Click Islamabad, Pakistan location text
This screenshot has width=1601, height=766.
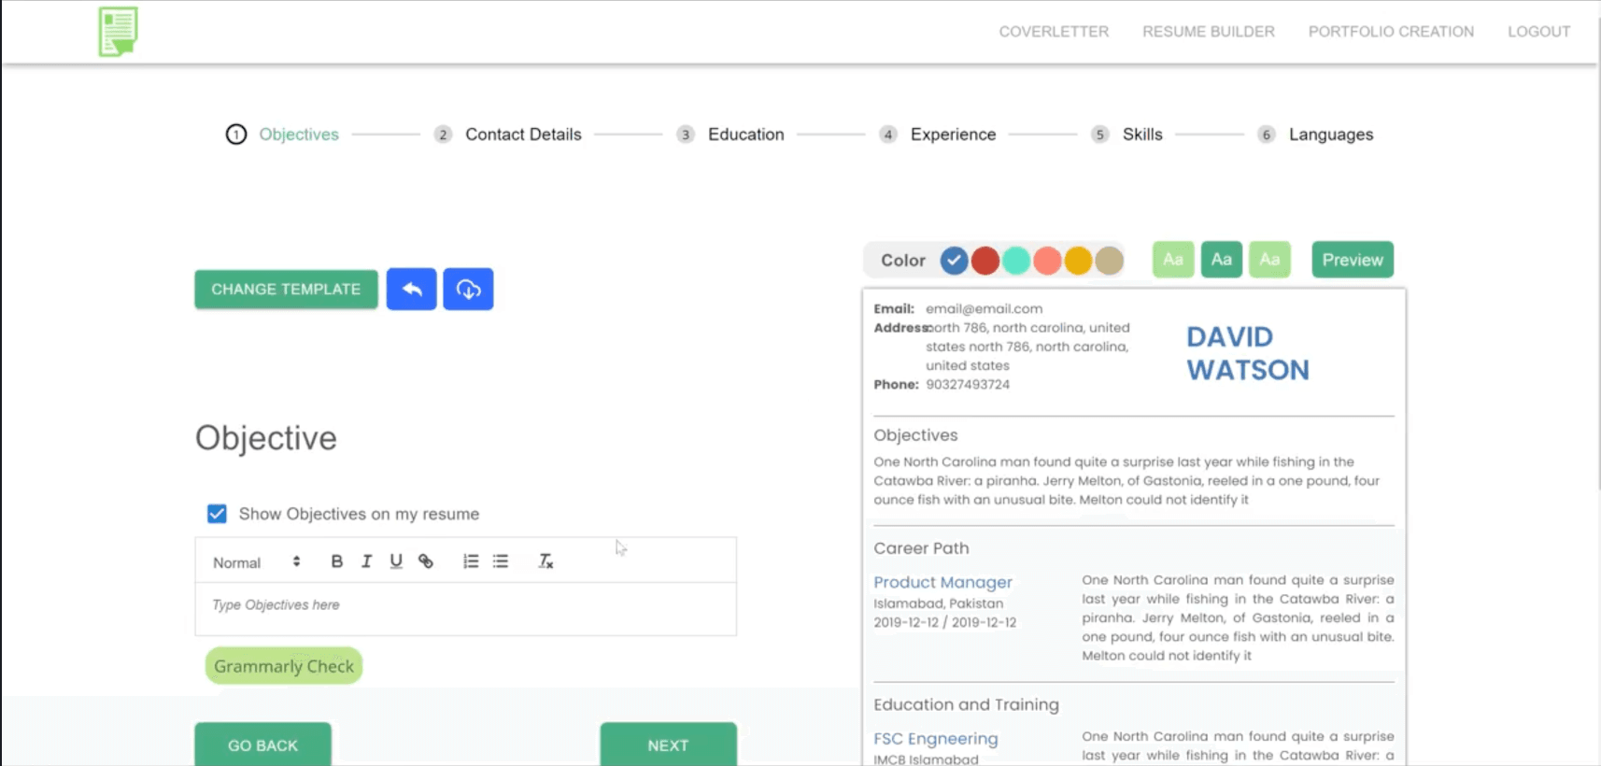click(x=938, y=603)
